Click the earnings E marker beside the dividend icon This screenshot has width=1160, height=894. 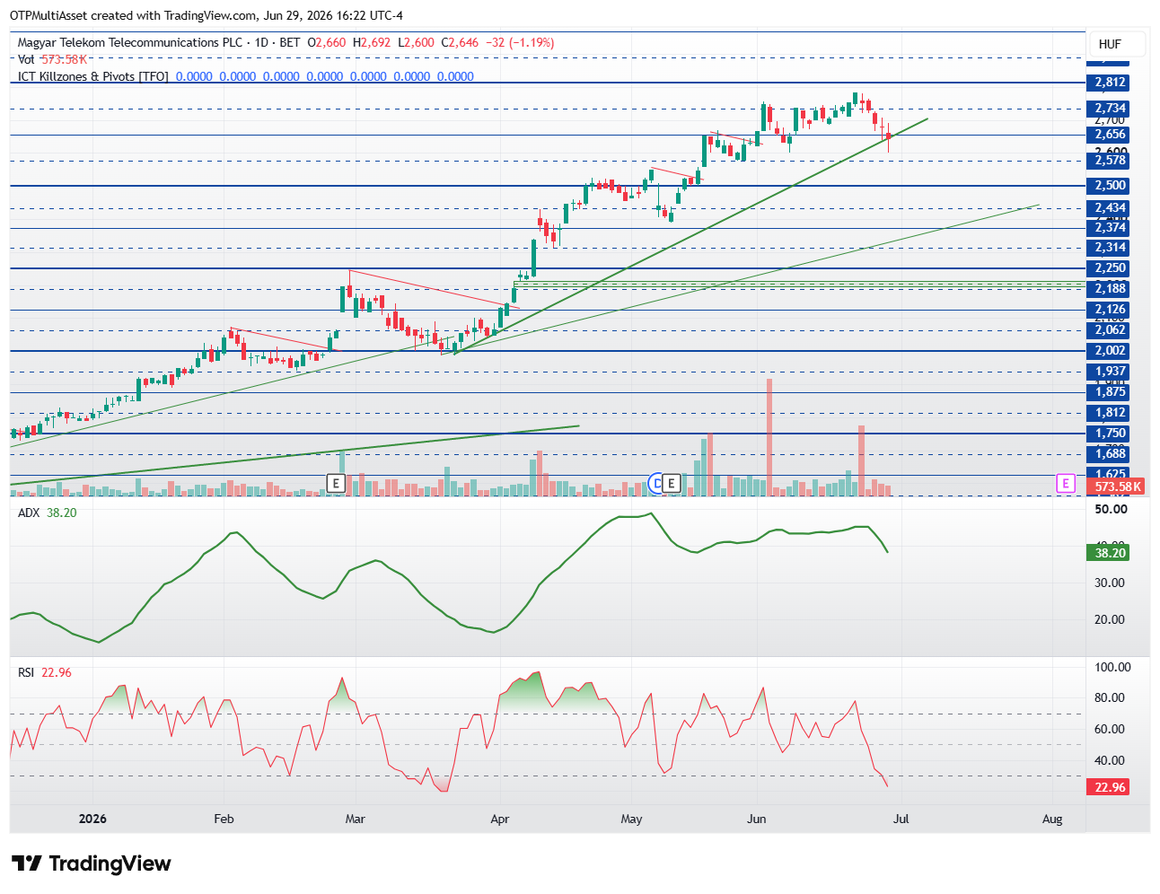point(671,484)
